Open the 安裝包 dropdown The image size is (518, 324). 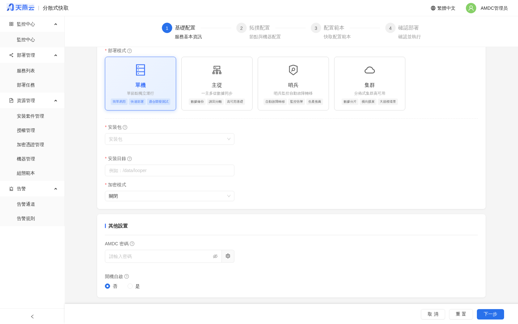point(170,139)
